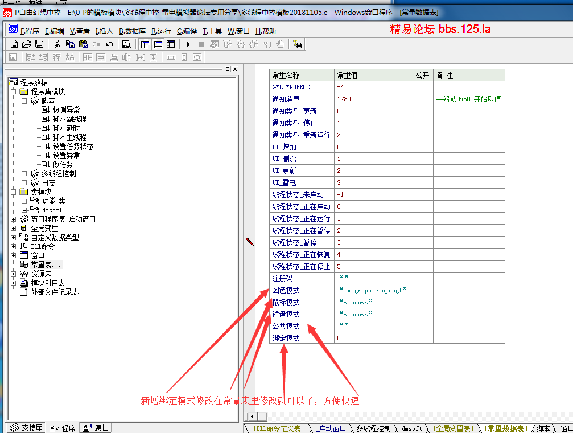Expand the 全局变量 tree node
573x433 pixels.
(14, 228)
